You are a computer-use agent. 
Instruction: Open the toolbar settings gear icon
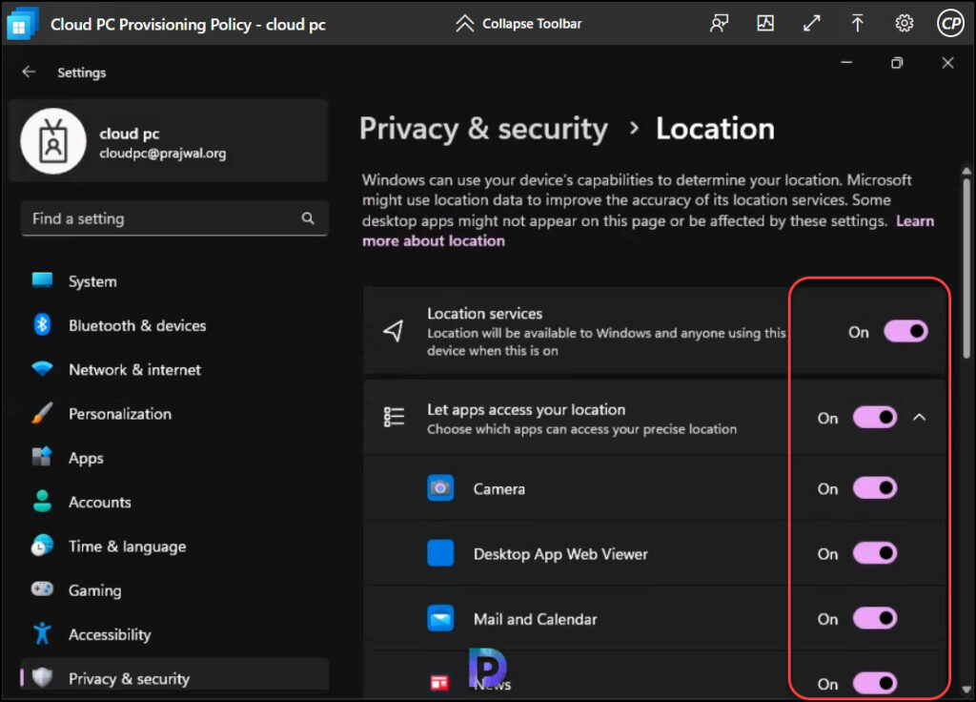(x=904, y=24)
